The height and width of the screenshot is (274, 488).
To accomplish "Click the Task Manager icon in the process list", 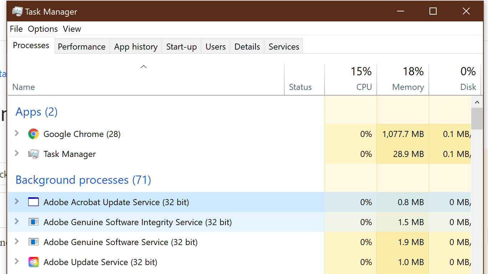I will click(x=33, y=154).
